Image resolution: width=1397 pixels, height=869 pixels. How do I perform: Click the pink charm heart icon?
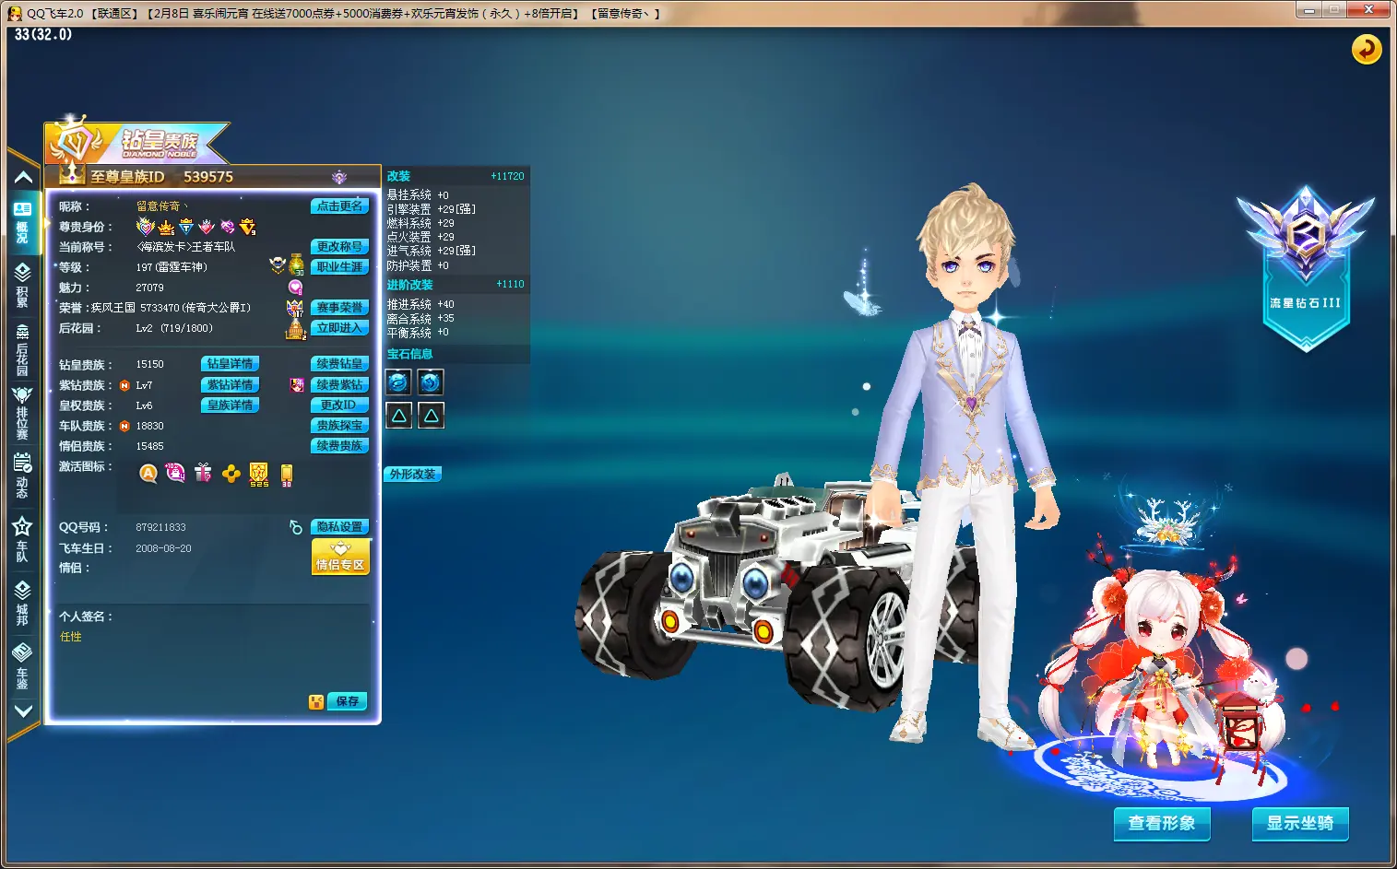pyautogui.click(x=296, y=288)
